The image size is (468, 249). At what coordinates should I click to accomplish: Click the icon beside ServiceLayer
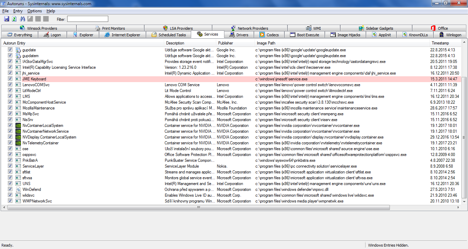coord(18,166)
